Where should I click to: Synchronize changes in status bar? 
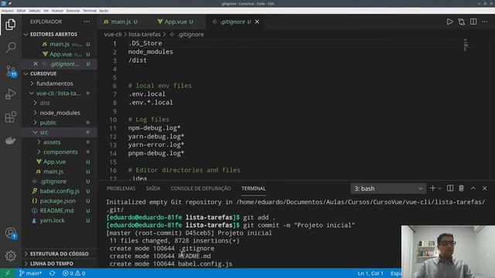coord(52,273)
